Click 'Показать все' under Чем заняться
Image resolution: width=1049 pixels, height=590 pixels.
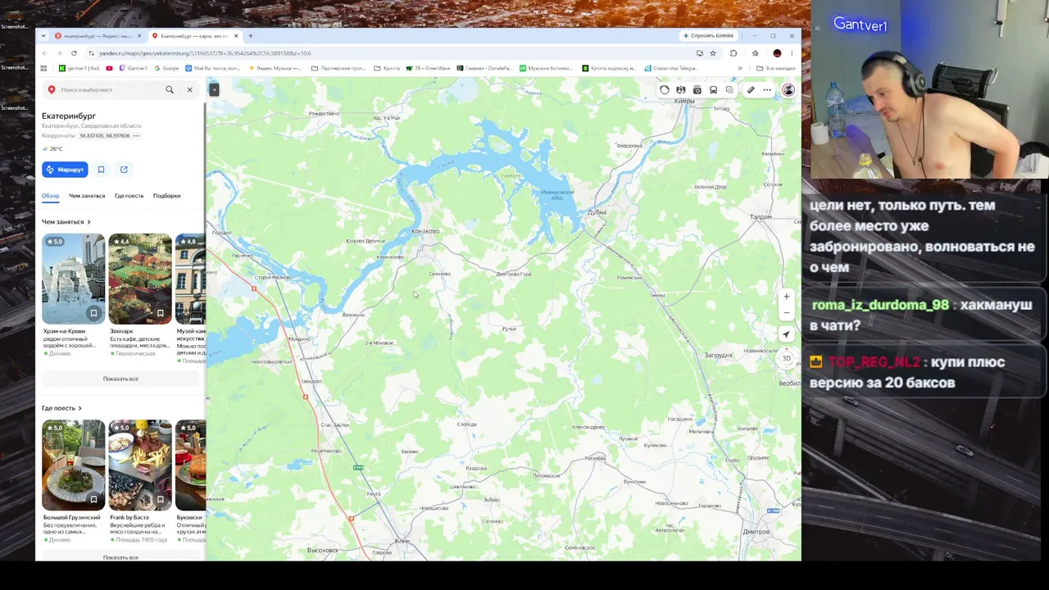120,379
